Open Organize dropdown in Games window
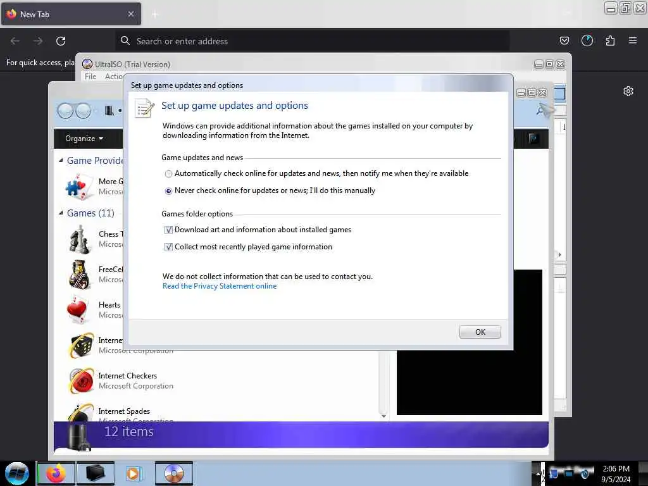Image resolution: width=648 pixels, height=486 pixels. (84, 139)
